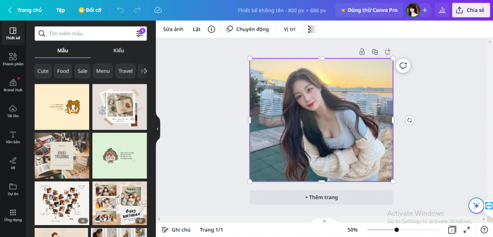493x237 pixels.
Task: Add a comment with speech bubble icon
Action: [x=403, y=66]
